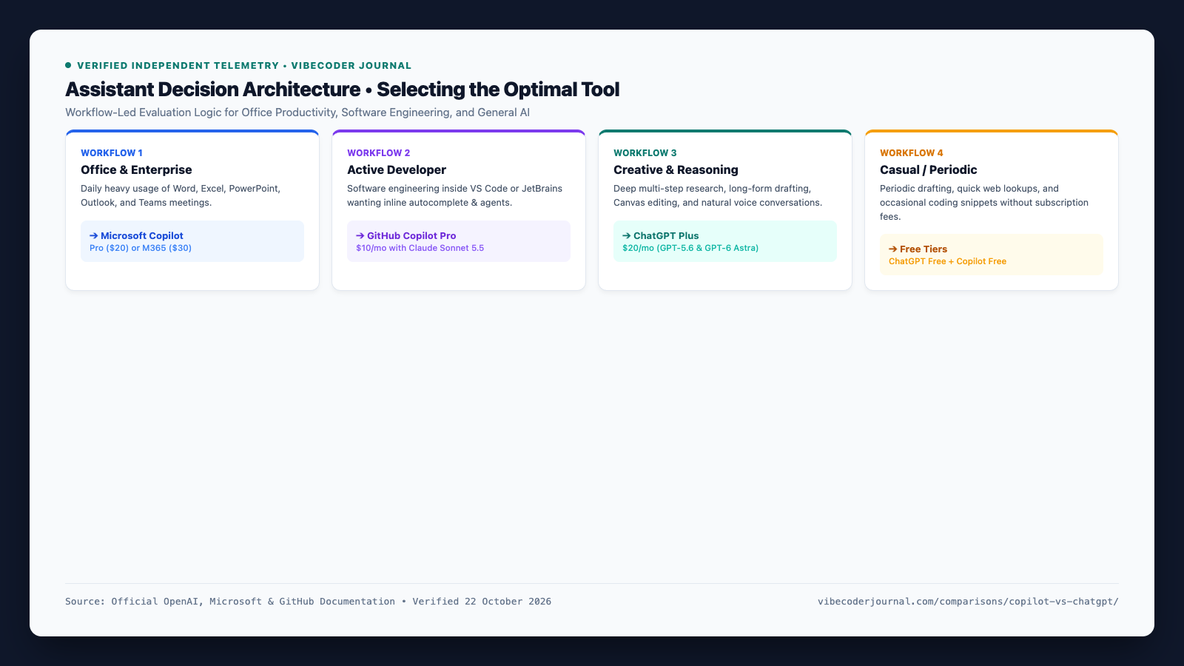The height and width of the screenshot is (666, 1184).
Task: Click 'ChatGPT Free + Copilot Free' text
Action: click(x=947, y=261)
